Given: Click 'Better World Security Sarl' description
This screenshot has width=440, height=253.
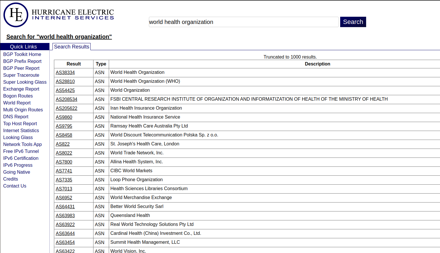Looking at the screenshot, I should (x=137, y=207).
